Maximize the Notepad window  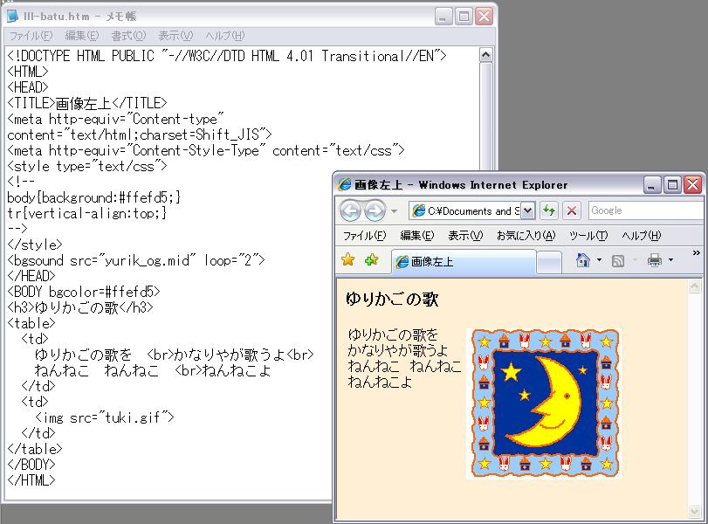pyautogui.click(x=464, y=17)
